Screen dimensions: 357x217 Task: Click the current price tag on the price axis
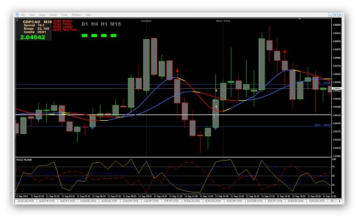point(336,89)
